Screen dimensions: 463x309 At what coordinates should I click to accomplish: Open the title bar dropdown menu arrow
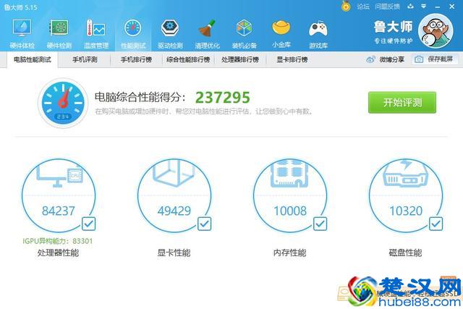coord(424,7)
